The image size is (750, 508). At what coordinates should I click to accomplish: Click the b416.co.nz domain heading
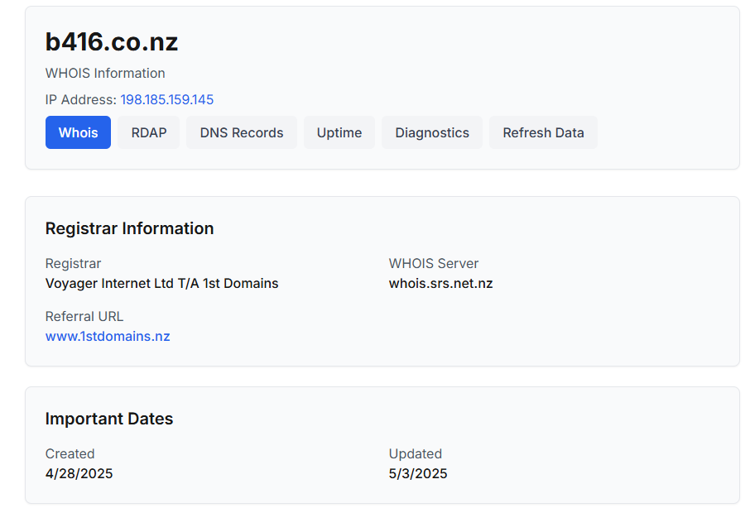click(112, 41)
